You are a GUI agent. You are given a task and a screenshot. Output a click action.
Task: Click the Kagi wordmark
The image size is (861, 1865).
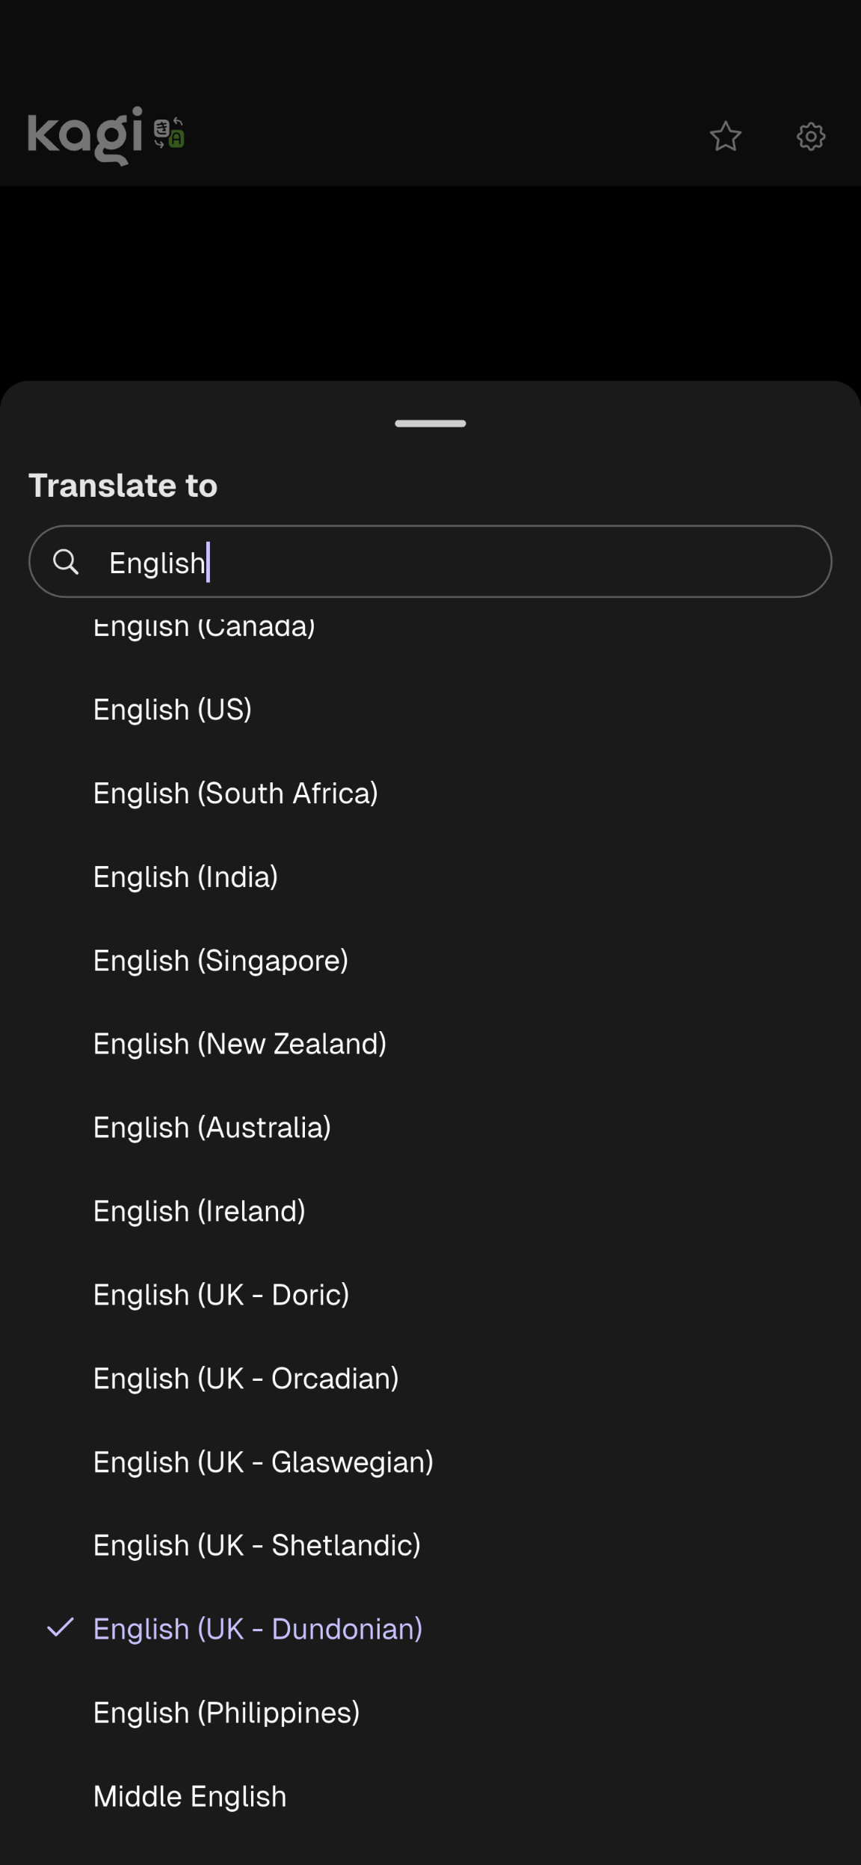tap(86, 135)
